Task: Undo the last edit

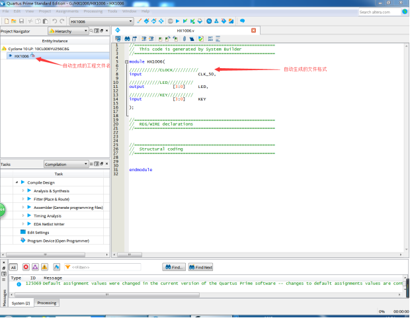Action: pyautogui.click(x=55, y=21)
